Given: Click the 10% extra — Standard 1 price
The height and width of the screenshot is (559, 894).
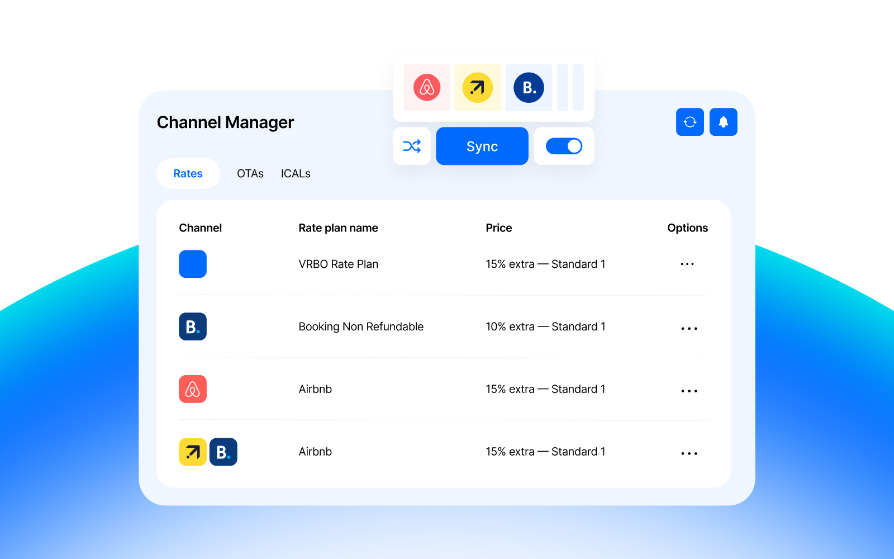Looking at the screenshot, I should (x=545, y=326).
